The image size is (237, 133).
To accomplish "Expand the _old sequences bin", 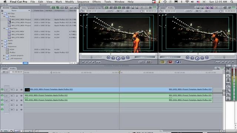I will (x=4, y=58).
